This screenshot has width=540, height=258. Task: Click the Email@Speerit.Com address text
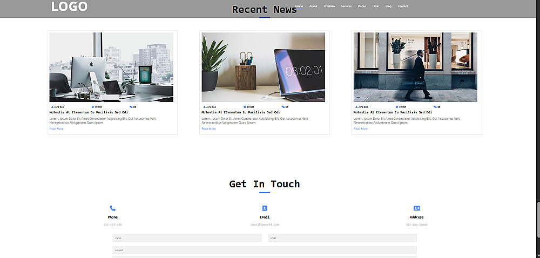(x=265, y=225)
